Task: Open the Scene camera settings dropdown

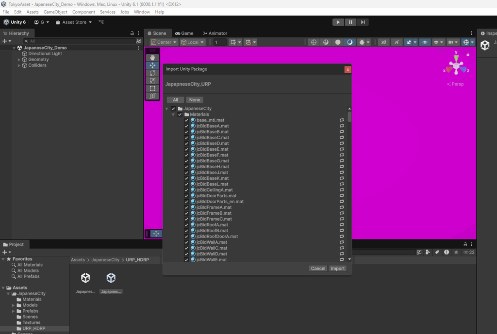Action: (x=453, y=42)
